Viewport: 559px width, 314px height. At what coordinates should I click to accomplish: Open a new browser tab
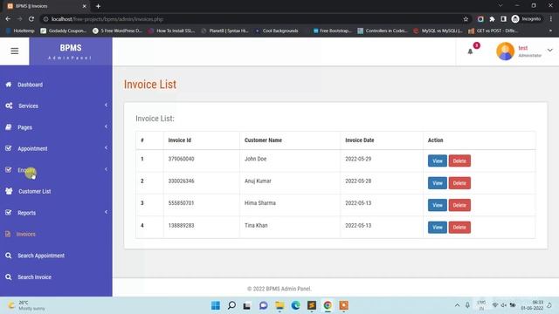coord(98,6)
